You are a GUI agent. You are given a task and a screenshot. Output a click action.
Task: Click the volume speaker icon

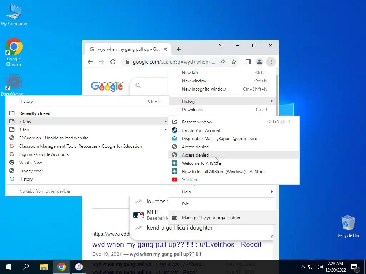(x=320, y=267)
